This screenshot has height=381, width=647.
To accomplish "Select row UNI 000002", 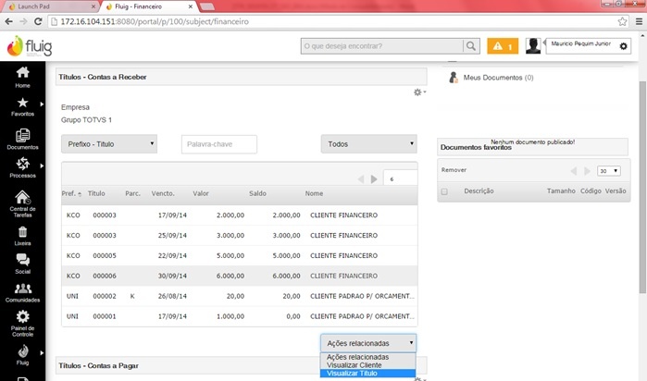I will click(x=240, y=296).
